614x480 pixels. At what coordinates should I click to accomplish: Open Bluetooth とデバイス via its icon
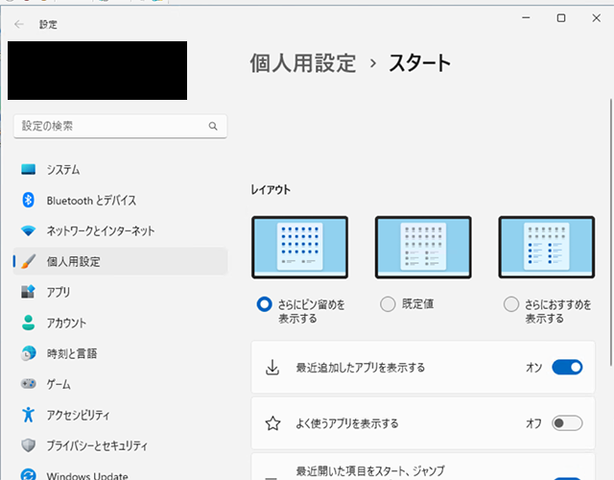coord(29,200)
